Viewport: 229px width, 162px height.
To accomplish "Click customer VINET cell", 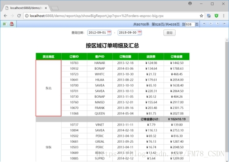I will point(100,125).
